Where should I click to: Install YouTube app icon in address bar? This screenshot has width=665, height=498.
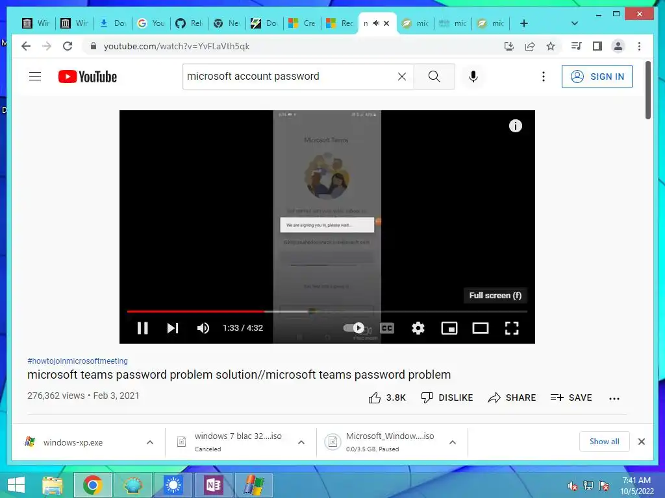(x=509, y=46)
